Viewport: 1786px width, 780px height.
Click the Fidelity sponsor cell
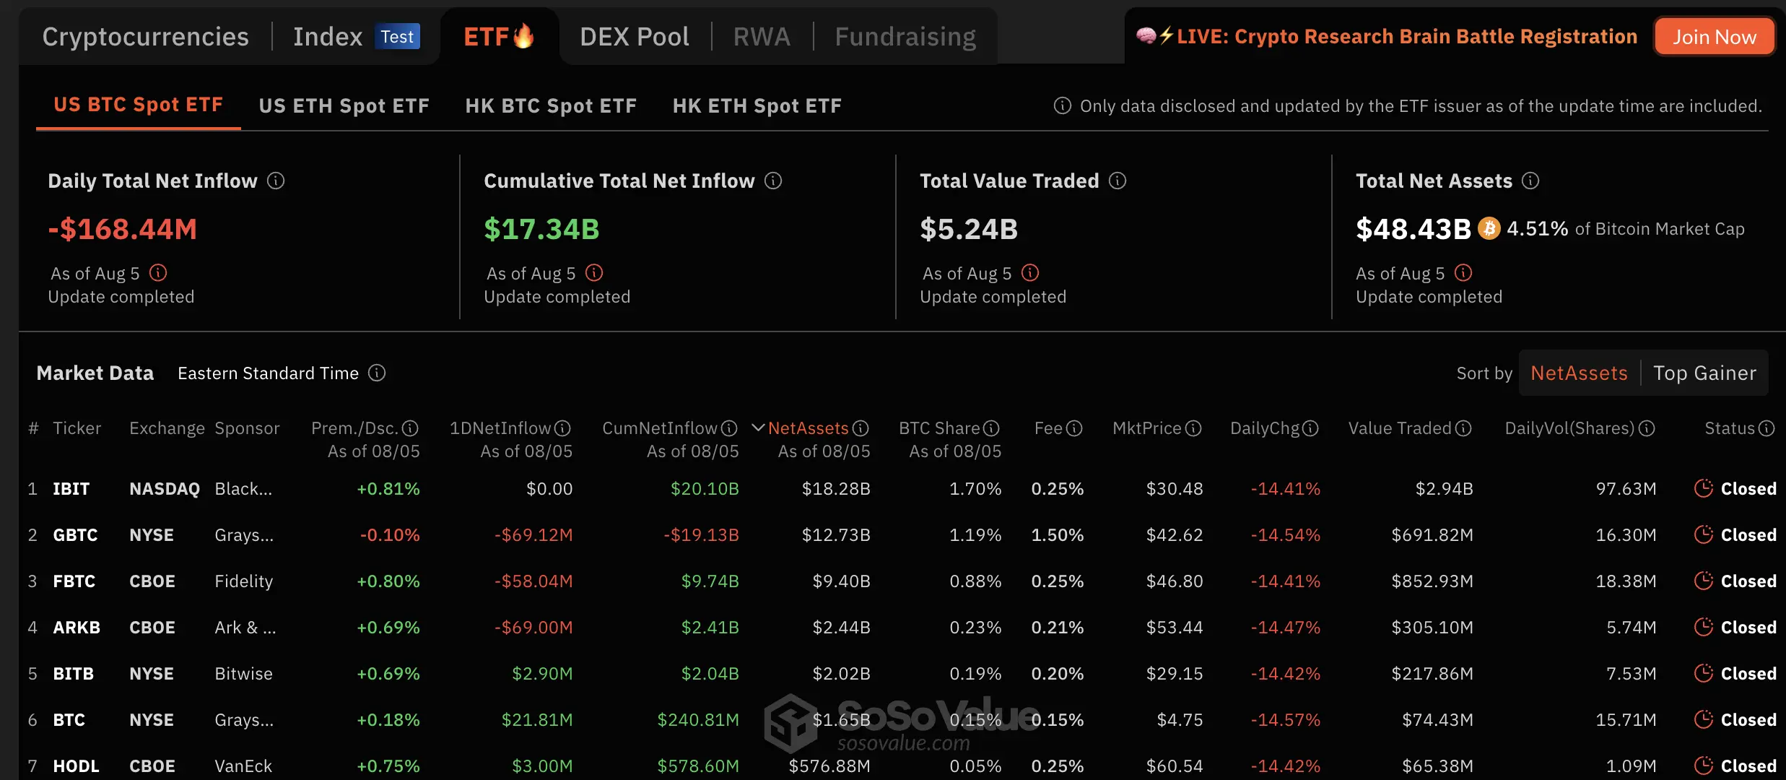pos(244,581)
